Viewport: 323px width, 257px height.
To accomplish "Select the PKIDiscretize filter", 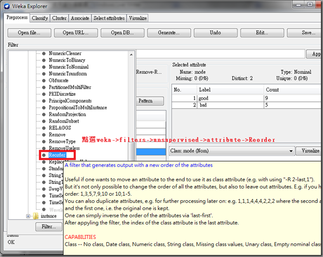I will 62,94.
